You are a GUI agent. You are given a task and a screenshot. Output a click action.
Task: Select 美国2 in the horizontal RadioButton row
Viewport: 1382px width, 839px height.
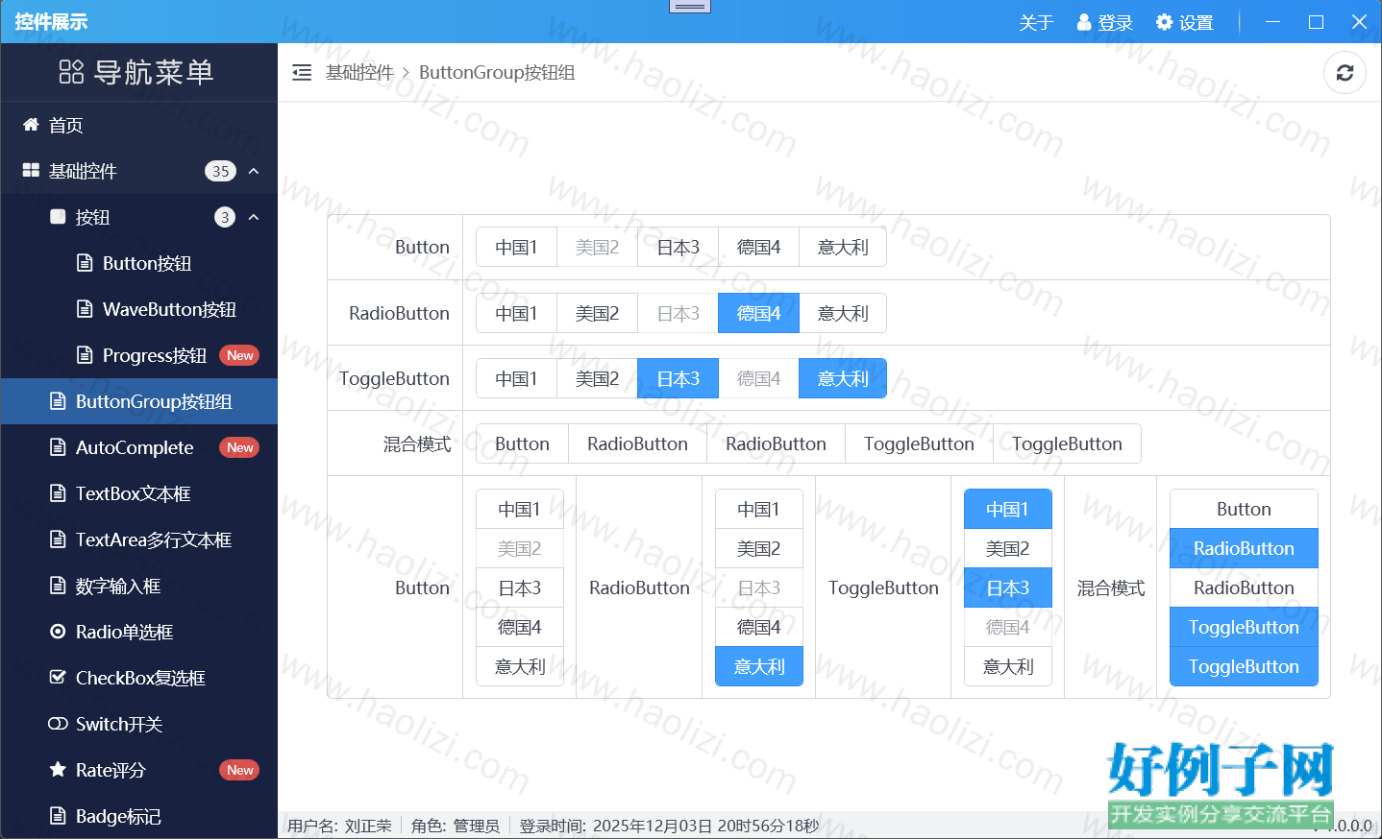click(x=597, y=313)
